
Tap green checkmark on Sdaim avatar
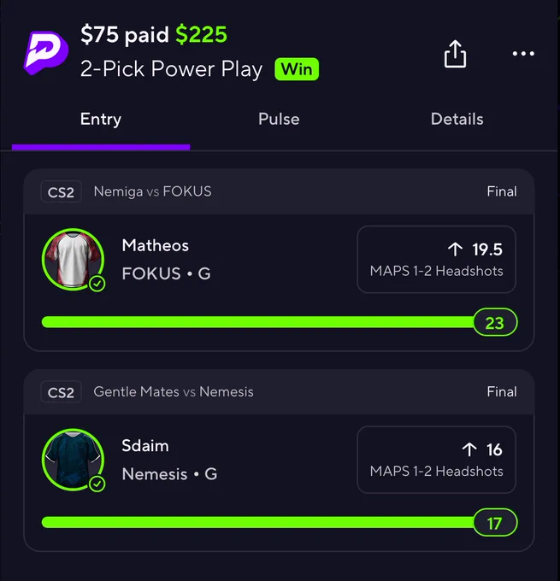[x=97, y=484]
